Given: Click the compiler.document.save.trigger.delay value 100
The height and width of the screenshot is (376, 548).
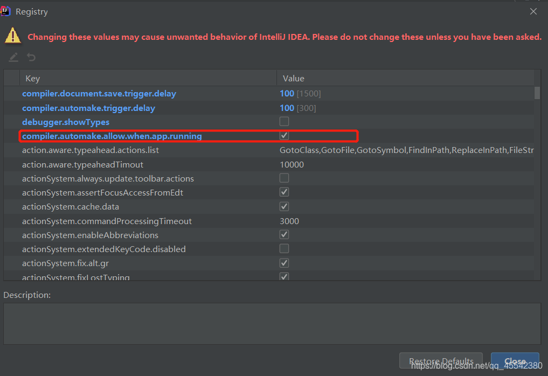Looking at the screenshot, I should (287, 94).
